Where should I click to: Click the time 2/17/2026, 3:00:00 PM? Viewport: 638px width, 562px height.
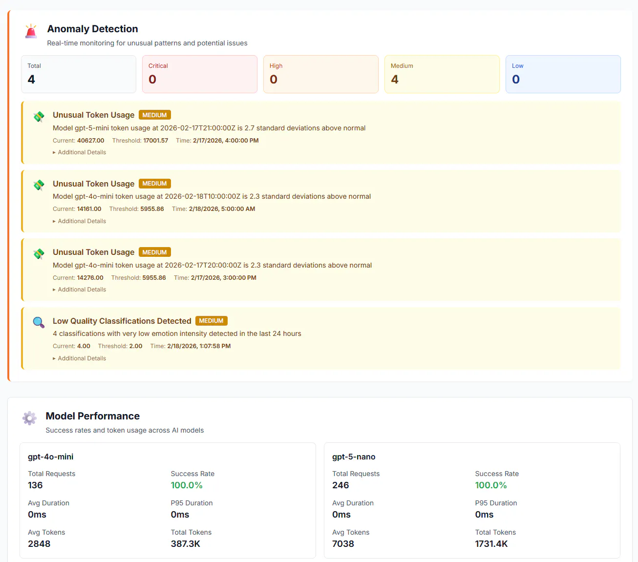pos(224,278)
